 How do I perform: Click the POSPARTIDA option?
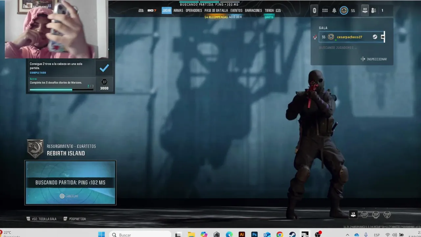click(x=75, y=219)
